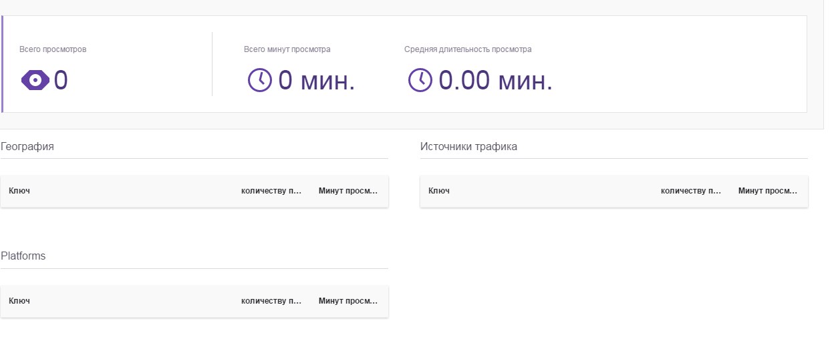Sort Источники трафика by 'количеству п…' column
This screenshot has height=349, width=832.
(x=691, y=191)
